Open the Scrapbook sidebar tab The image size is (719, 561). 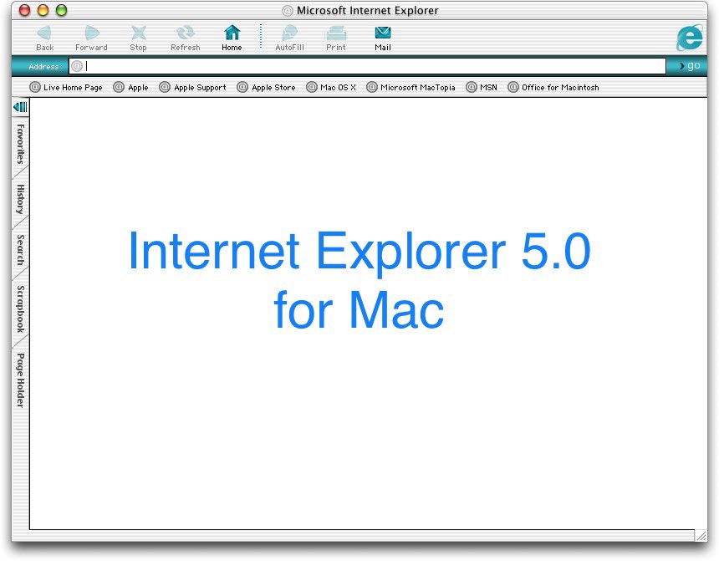20,309
